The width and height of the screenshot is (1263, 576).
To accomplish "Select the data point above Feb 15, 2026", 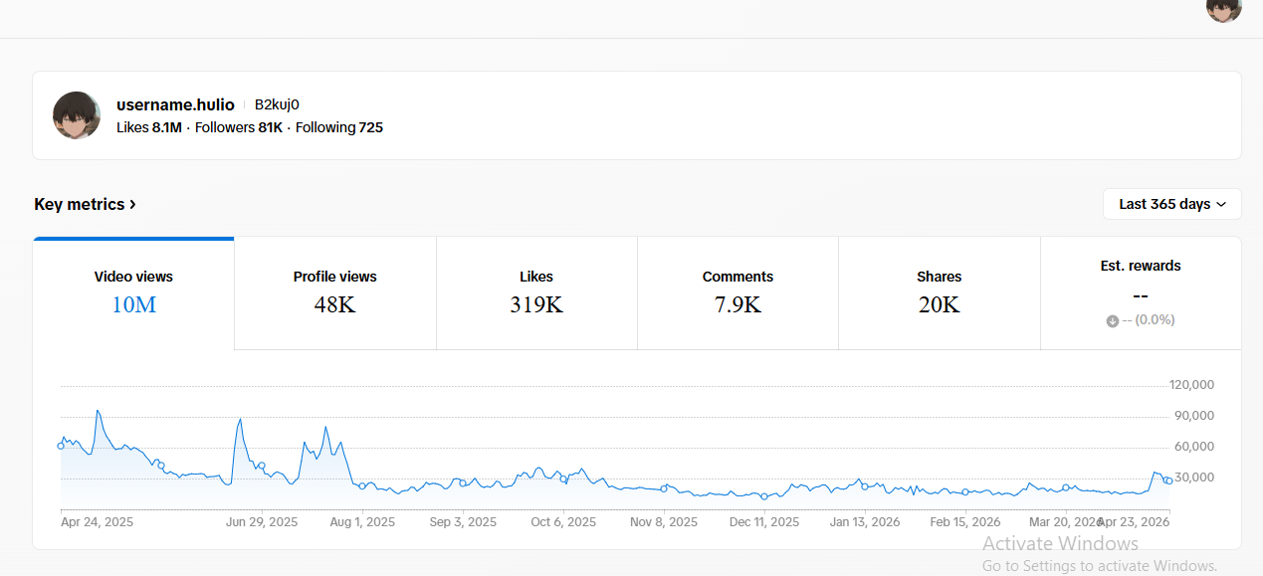I will click(x=965, y=491).
